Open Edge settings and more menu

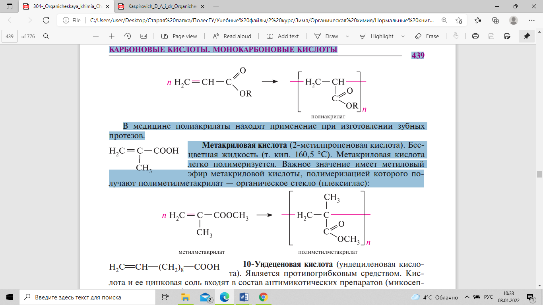pos(532,20)
